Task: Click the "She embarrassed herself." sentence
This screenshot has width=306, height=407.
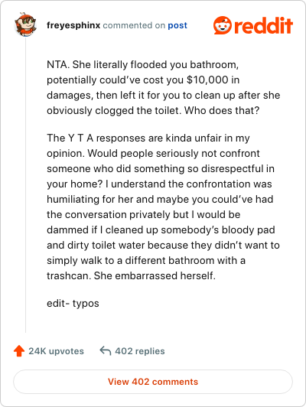Action: click(x=155, y=275)
